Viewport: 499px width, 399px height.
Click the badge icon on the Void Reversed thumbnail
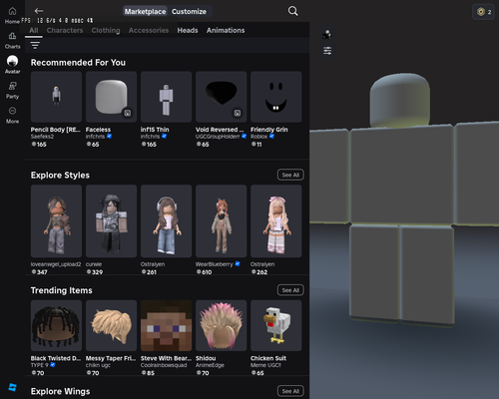pos(238,113)
